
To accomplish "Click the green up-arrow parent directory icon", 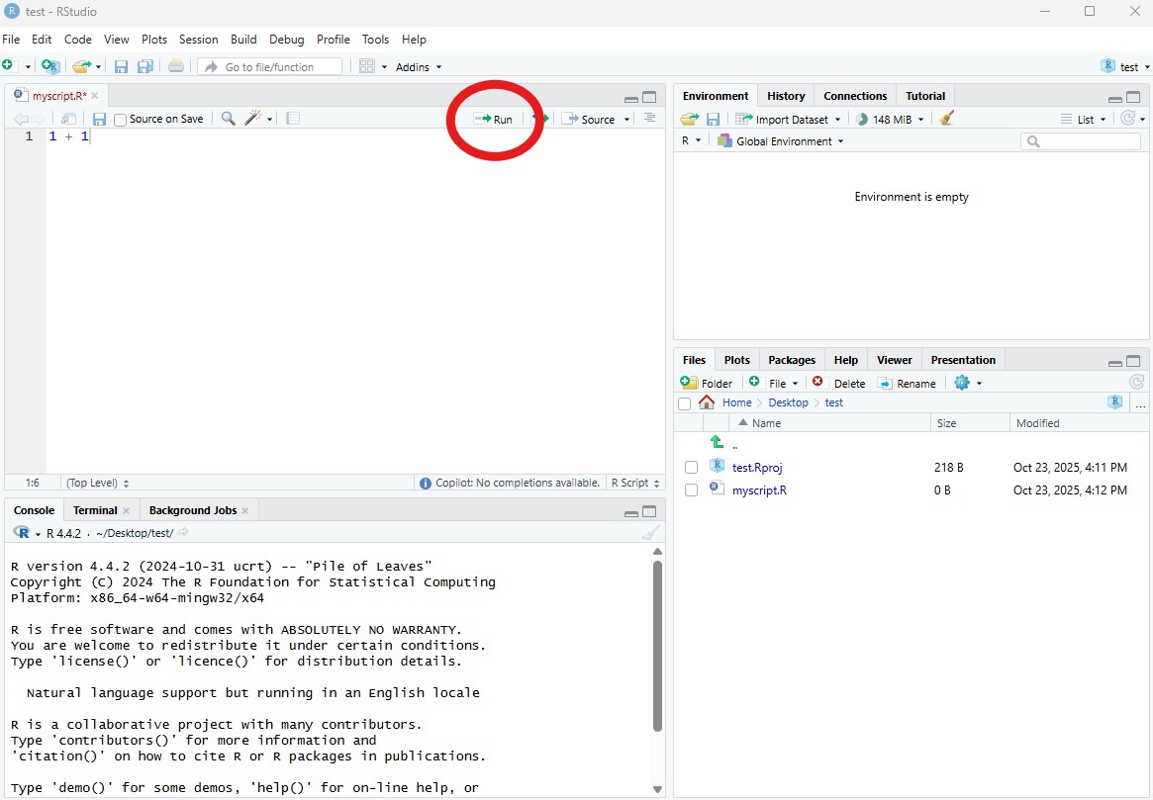I will click(717, 443).
